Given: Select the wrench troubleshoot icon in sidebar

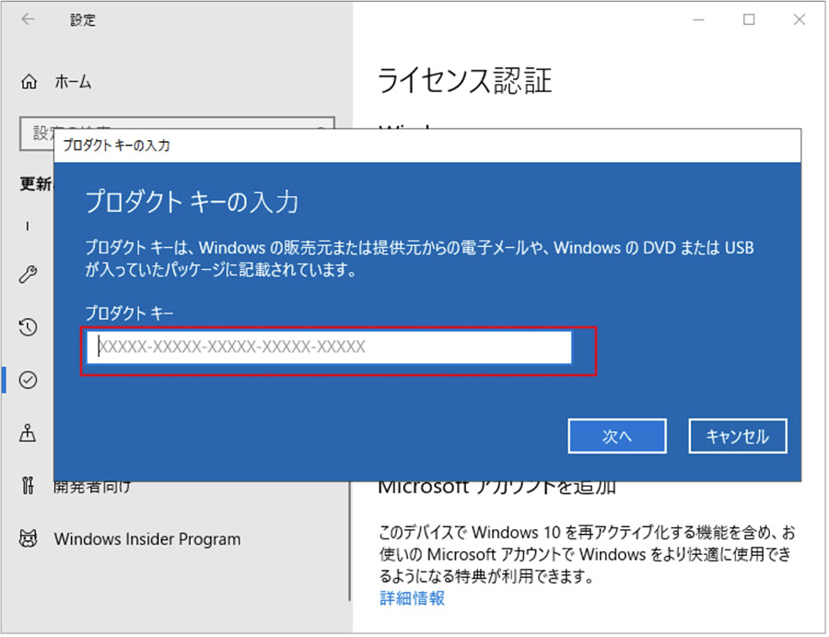Looking at the screenshot, I should click(29, 276).
